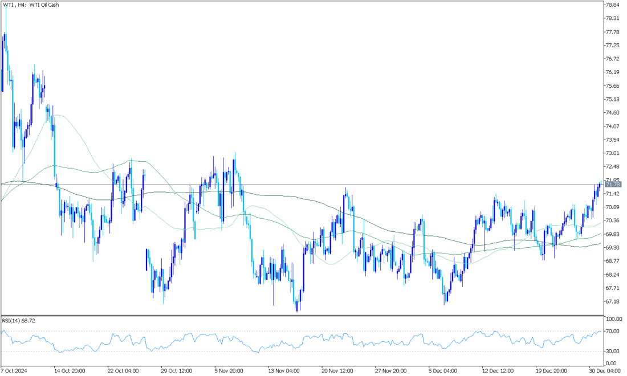This screenshot has height=376, width=627.
Task: Click the 22 Oct 04:00 time label
Action: (x=123, y=371)
